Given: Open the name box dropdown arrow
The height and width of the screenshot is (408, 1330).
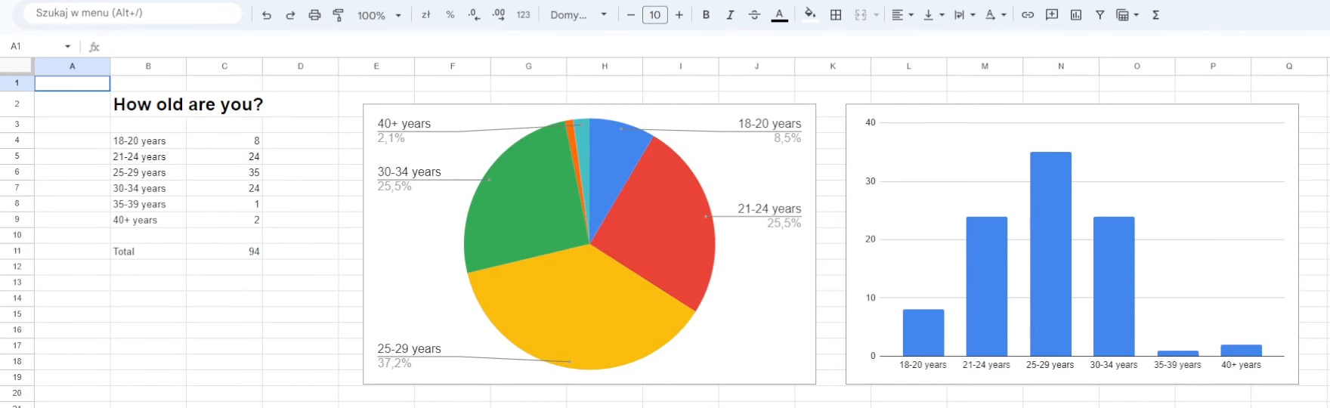Looking at the screenshot, I should [68, 47].
